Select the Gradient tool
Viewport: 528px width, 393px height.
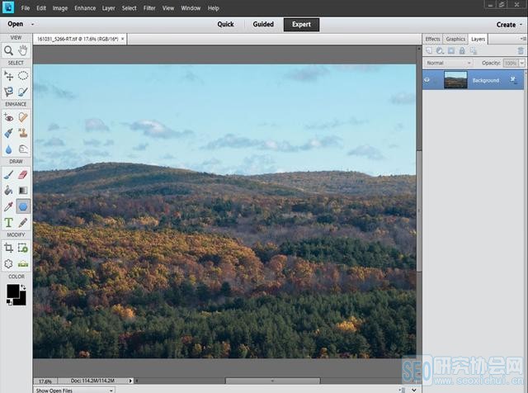pyautogui.click(x=23, y=191)
